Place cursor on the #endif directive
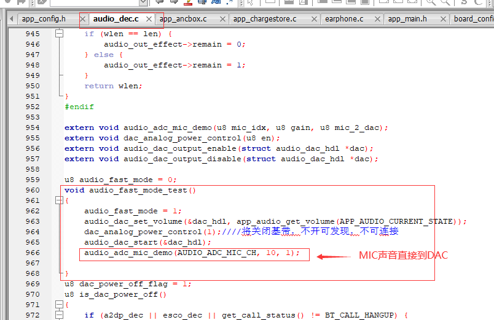 pos(79,107)
